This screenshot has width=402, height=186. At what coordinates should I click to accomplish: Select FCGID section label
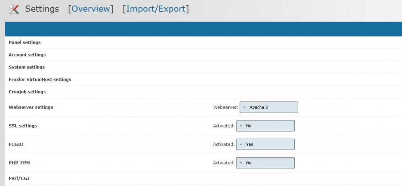(x=16, y=144)
